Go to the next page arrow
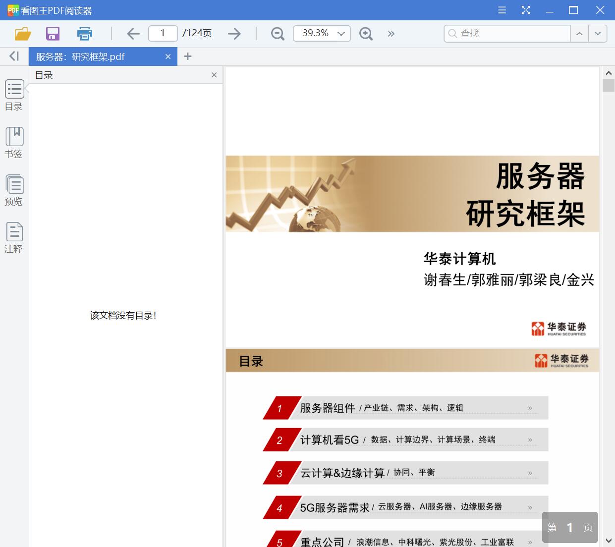 click(234, 34)
